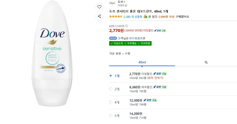Switch to the 1L size tab
The image size is (237, 124).
click(206, 62)
